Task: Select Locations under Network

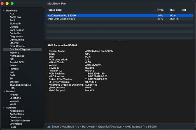Action: coord(15,98)
